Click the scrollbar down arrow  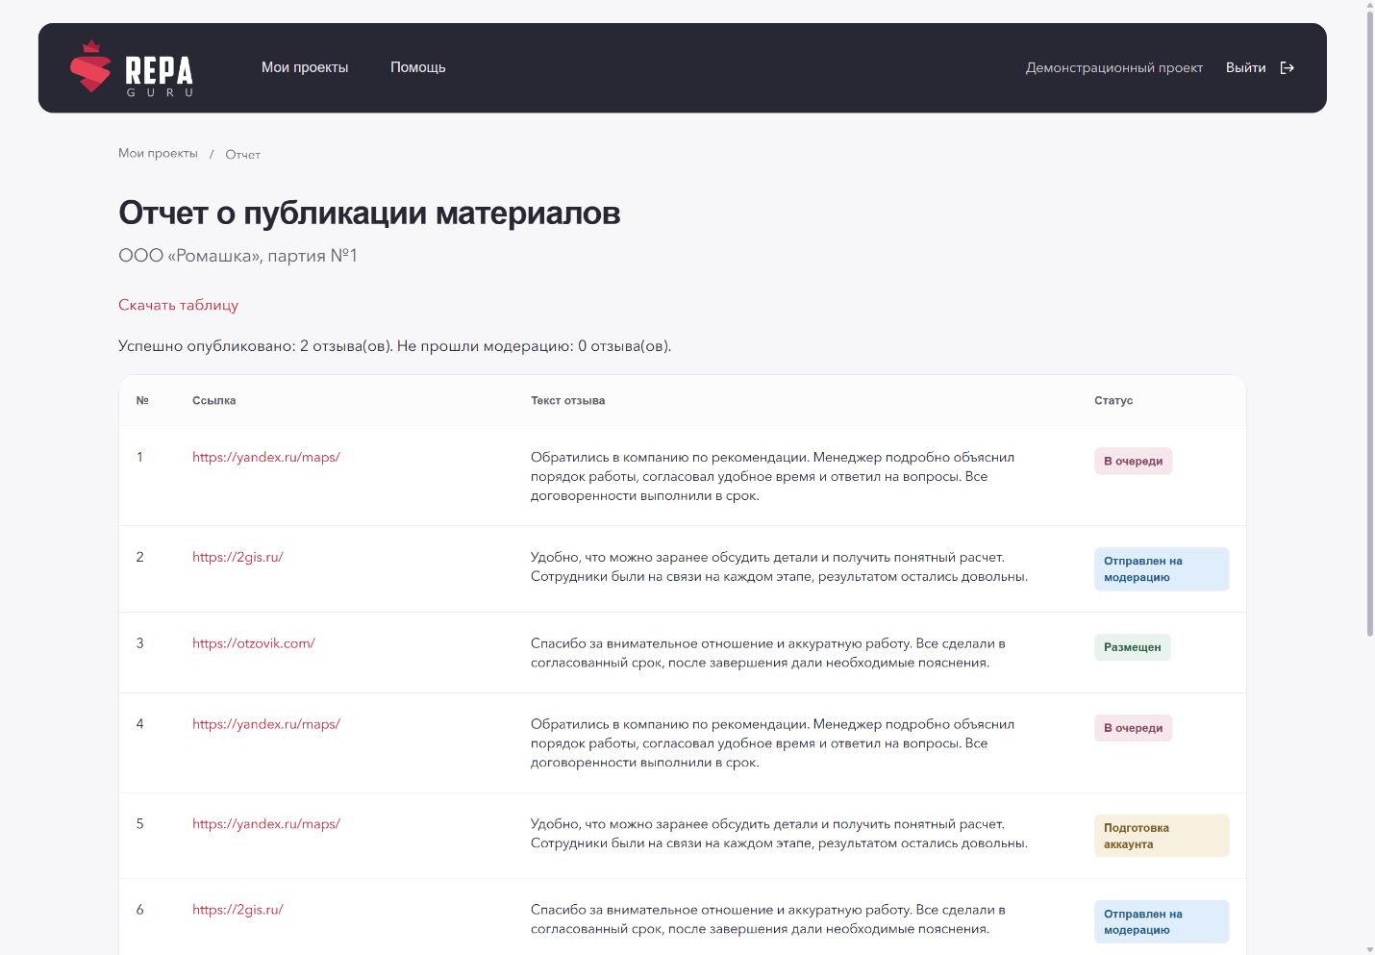click(1370, 949)
